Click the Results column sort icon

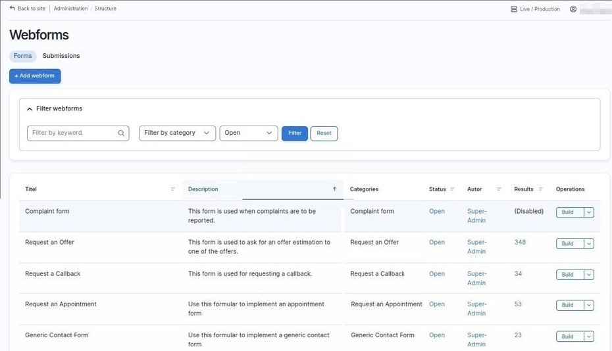click(x=541, y=189)
